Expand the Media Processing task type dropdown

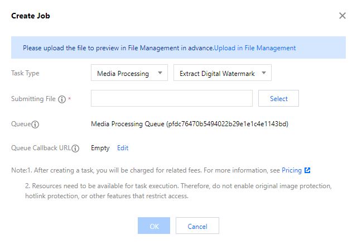tap(129, 73)
